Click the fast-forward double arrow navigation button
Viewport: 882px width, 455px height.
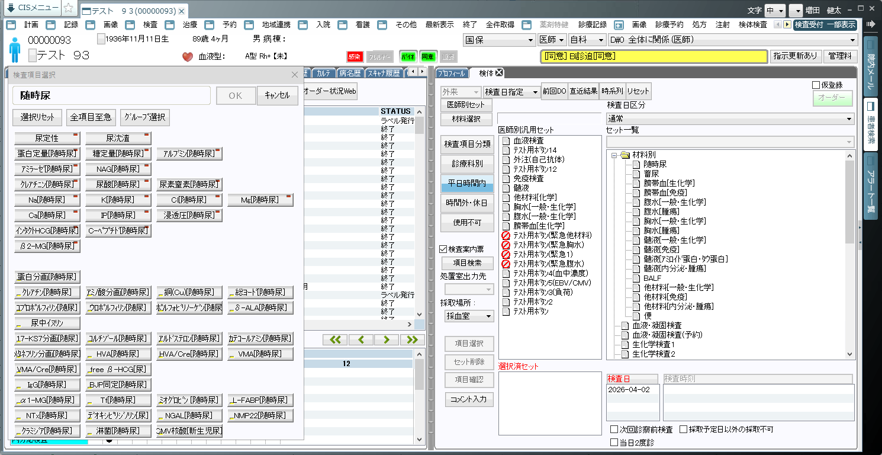click(412, 339)
